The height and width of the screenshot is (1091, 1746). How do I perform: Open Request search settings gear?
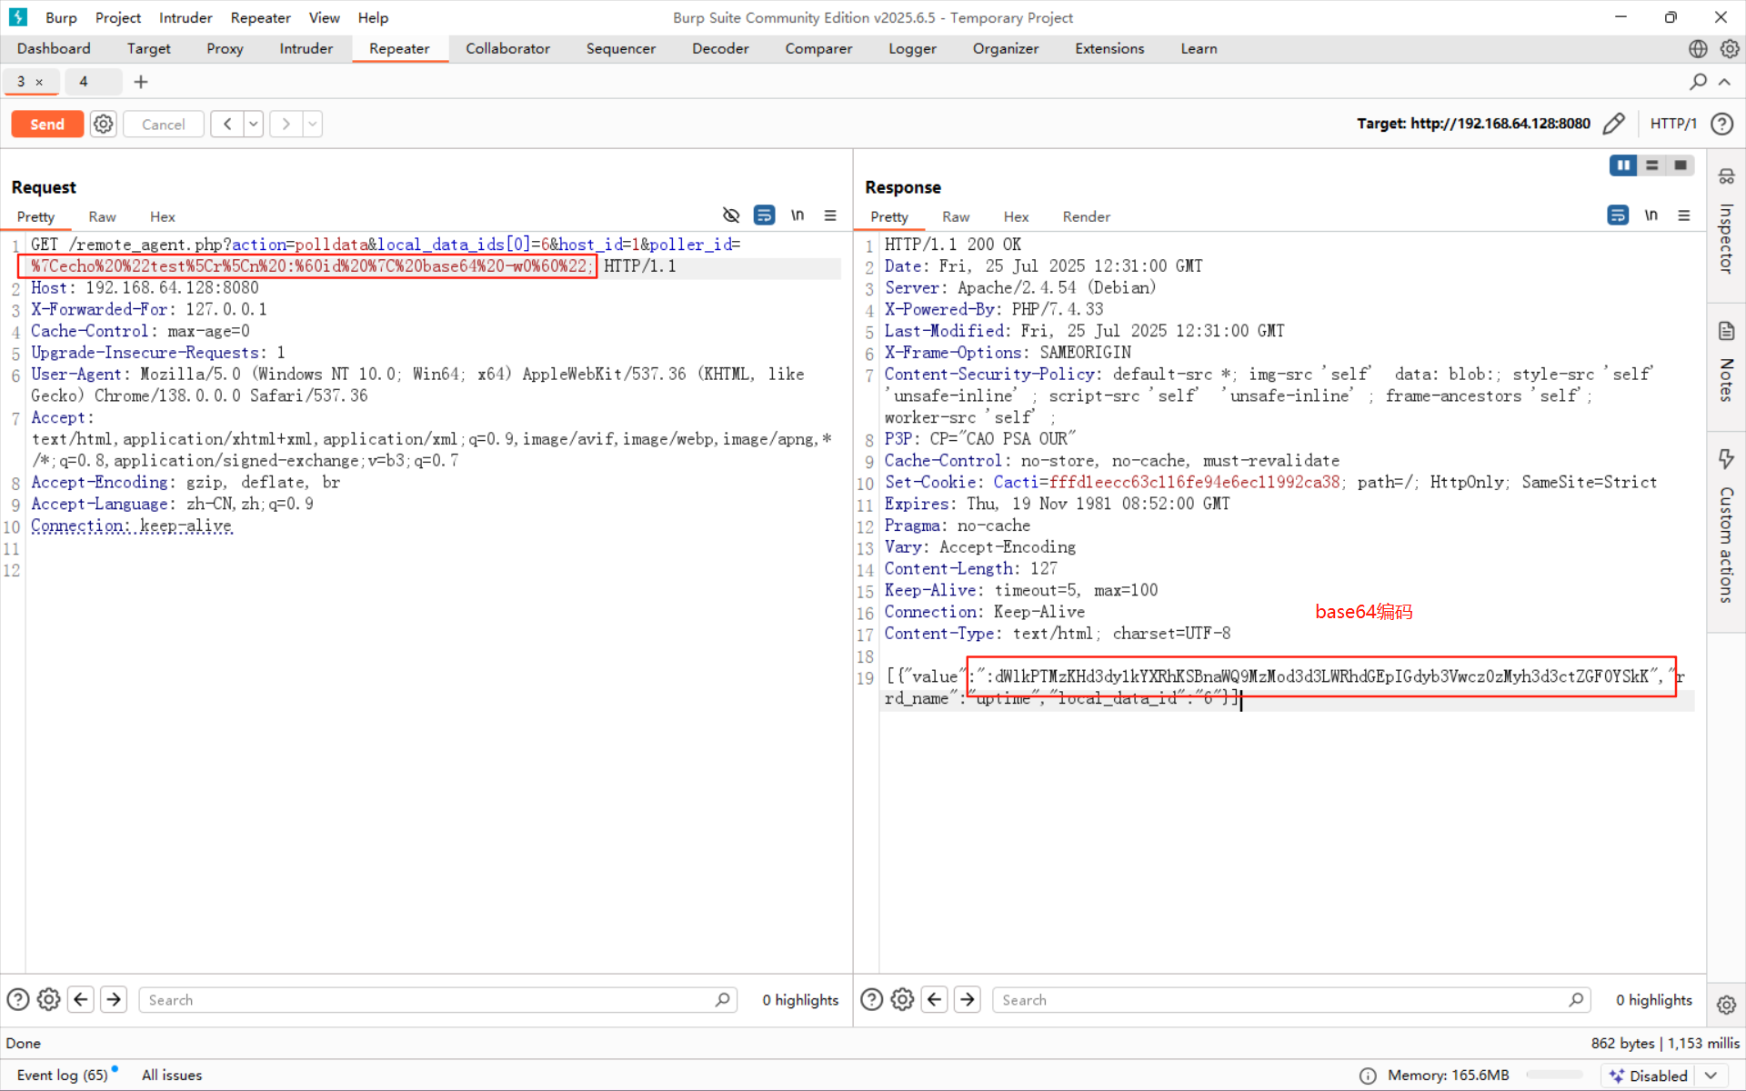tap(49, 999)
